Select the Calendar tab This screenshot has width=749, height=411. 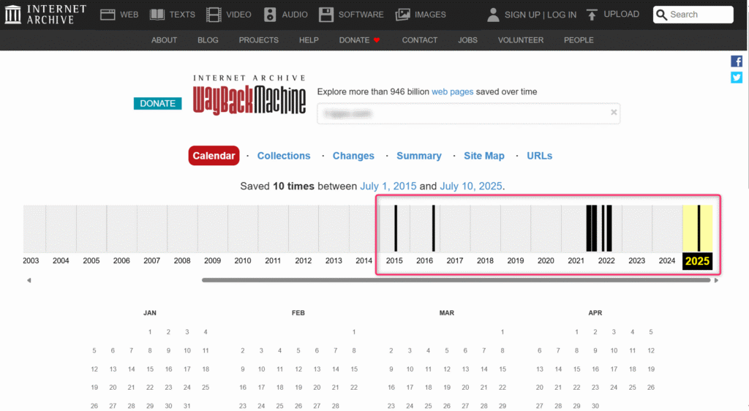(214, 156)
